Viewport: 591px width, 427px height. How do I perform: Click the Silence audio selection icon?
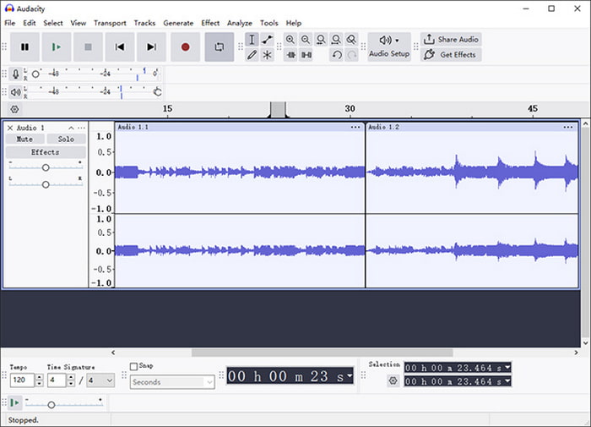click(306, 55)
